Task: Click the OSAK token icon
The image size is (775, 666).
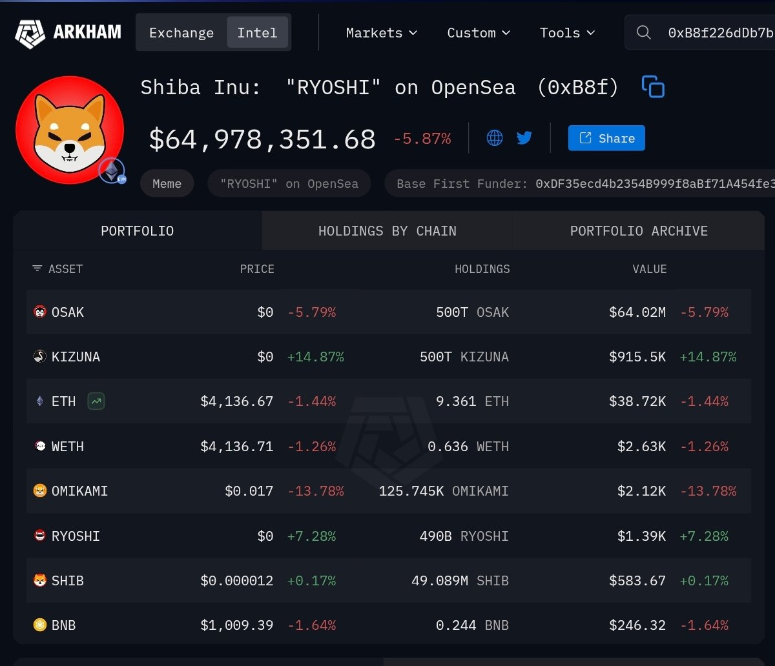Action: pyautogui.click(x=40, y=312)
